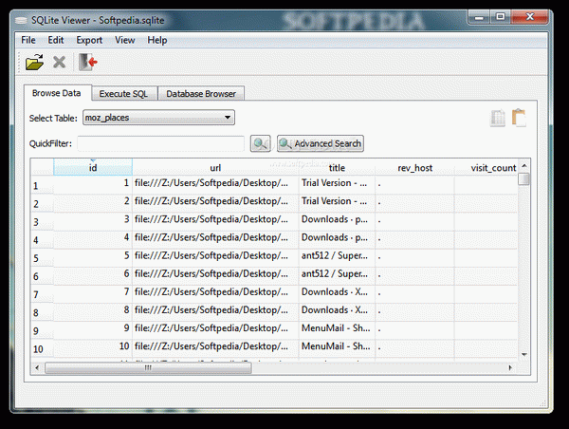
Task: Click the url column header
Action: [215, 167]
